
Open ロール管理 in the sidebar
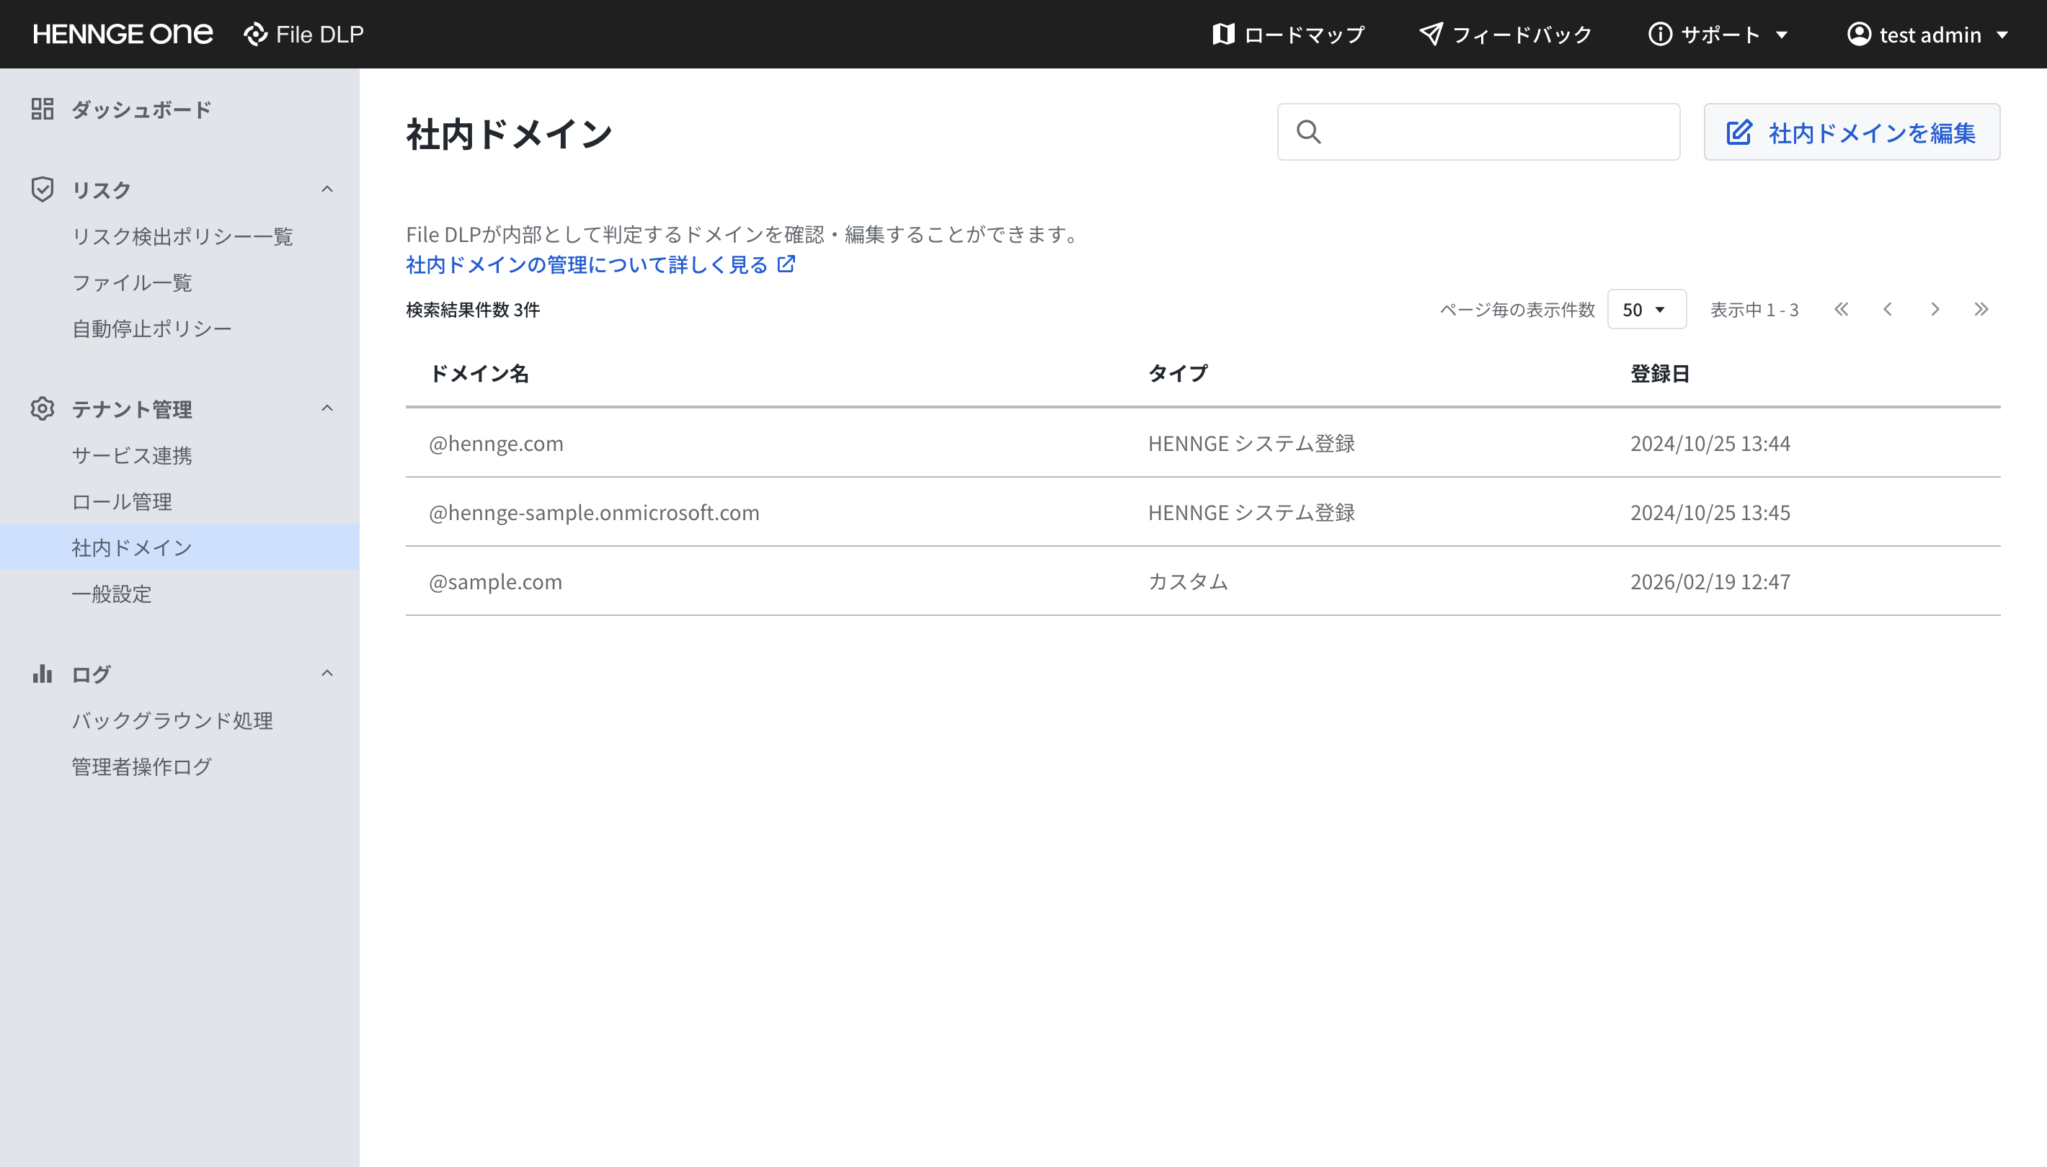[122, 502]
